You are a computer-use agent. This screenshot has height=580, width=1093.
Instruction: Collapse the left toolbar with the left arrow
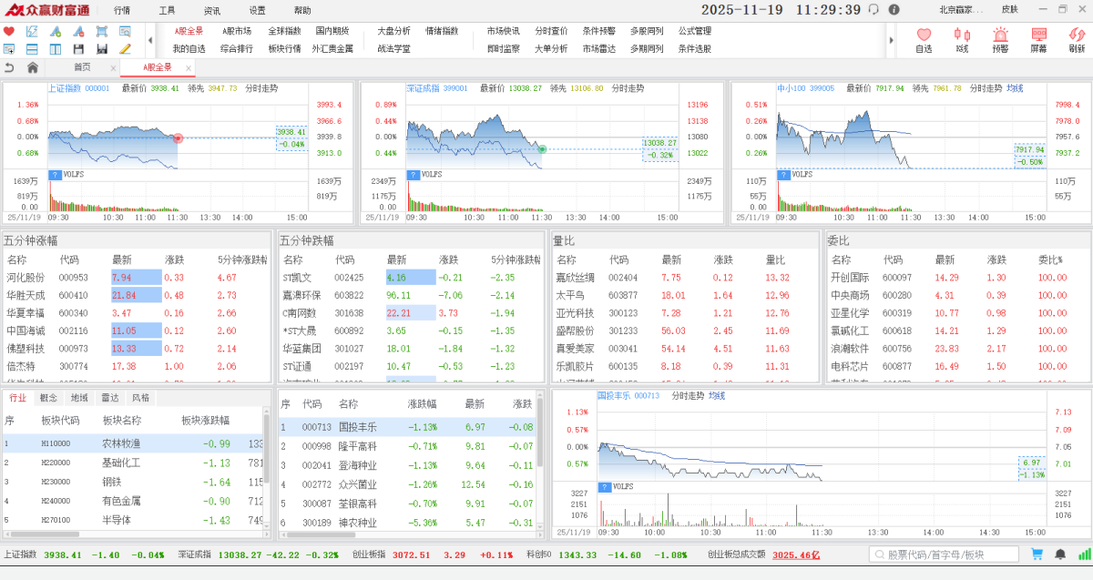pos(150,40)
